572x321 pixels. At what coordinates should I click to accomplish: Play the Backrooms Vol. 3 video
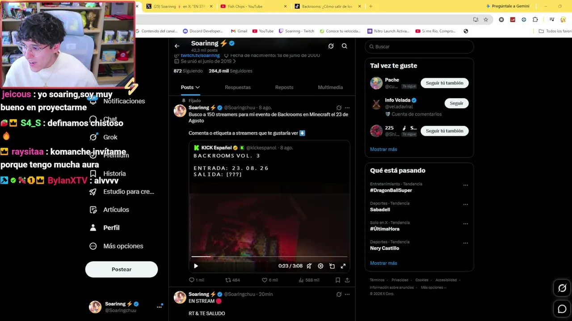click(196, 266)
